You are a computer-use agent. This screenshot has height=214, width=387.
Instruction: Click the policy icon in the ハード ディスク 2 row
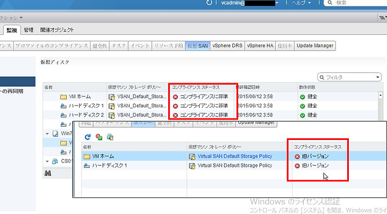[112, 115]
